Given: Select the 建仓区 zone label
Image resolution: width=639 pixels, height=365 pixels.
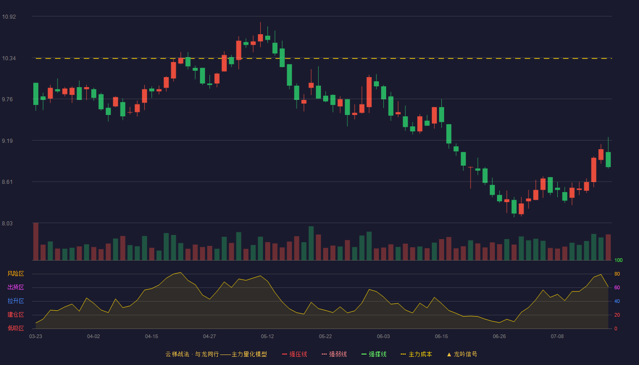Looking at the screenshot, I should [16, 315].
